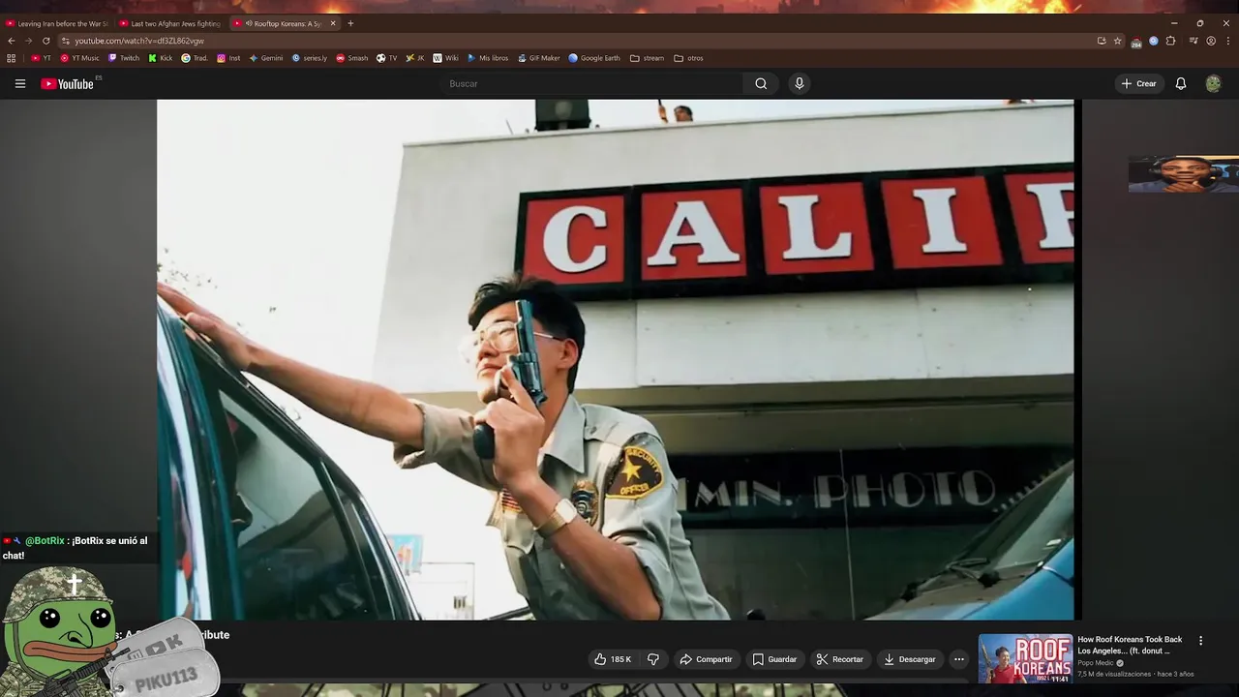The width and height of the screenshot is (1239, 697).
Task: Select the Rooftop Koreans tab
Action: click(x=286, y=23)
